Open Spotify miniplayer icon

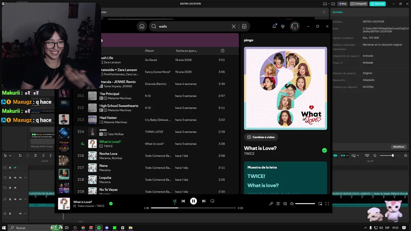click(320, 203)
